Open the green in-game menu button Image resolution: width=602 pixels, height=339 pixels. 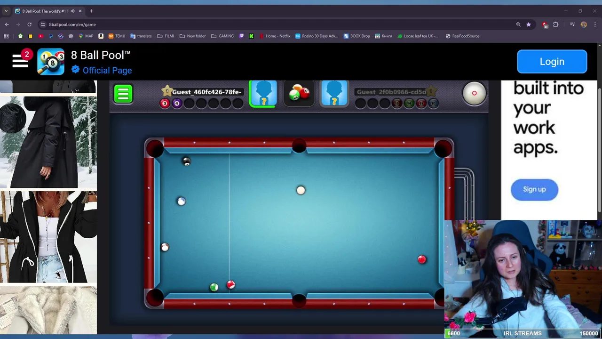tap(123, 94)
